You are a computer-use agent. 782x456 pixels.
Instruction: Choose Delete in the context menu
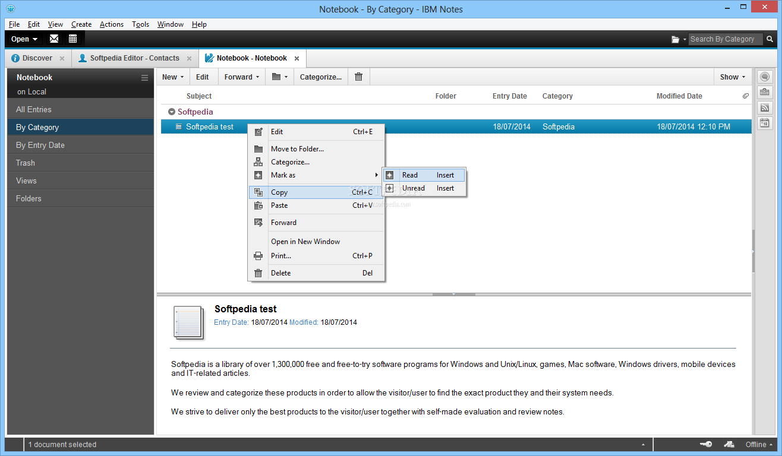click(x=317, y=273)
